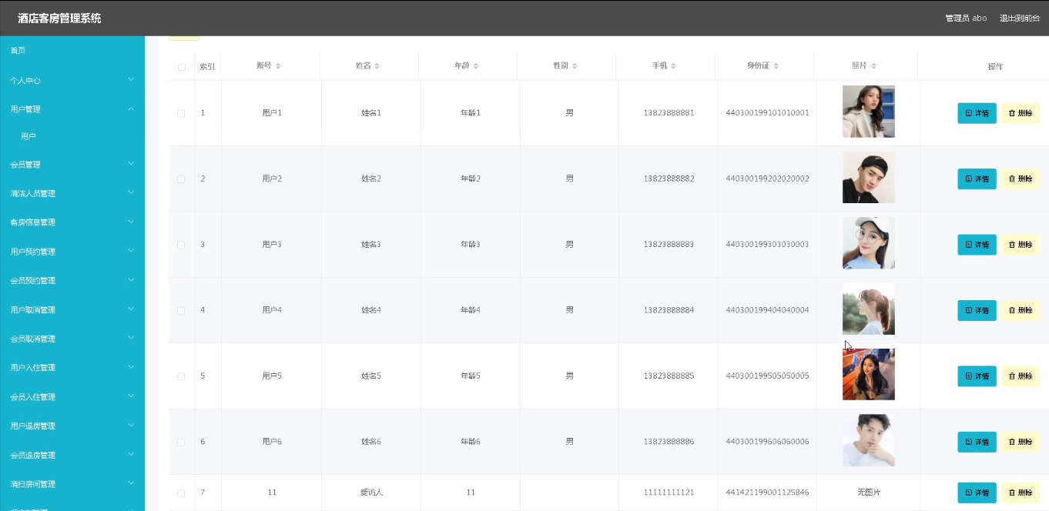Click 管理员 abo in the header

(x=966, y=18)
